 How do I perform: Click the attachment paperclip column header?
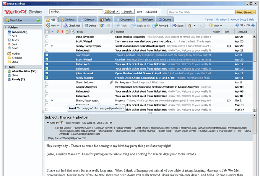pos(112,32)
